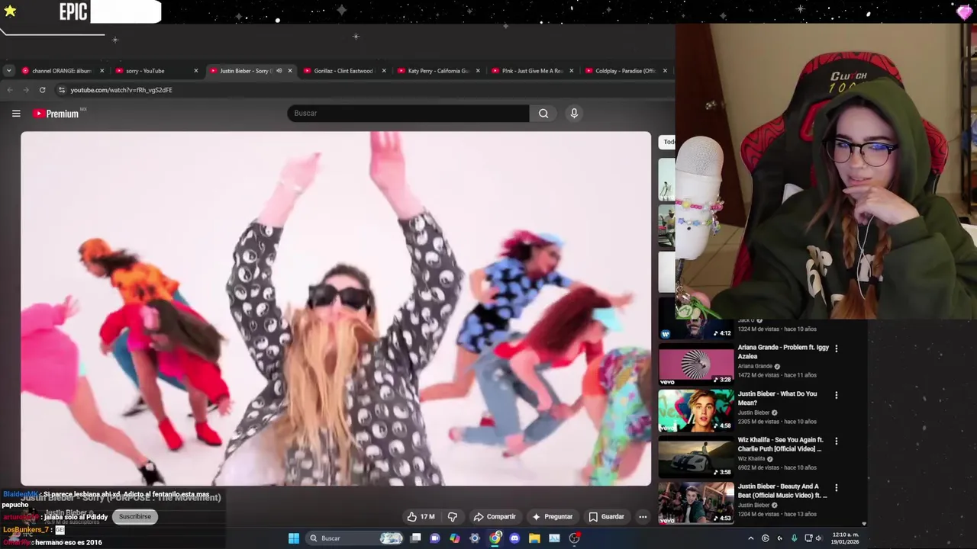Open the Windows Start menu
Image resolution: width=977 pixels, height=549 pixels.
coord(294,538)
